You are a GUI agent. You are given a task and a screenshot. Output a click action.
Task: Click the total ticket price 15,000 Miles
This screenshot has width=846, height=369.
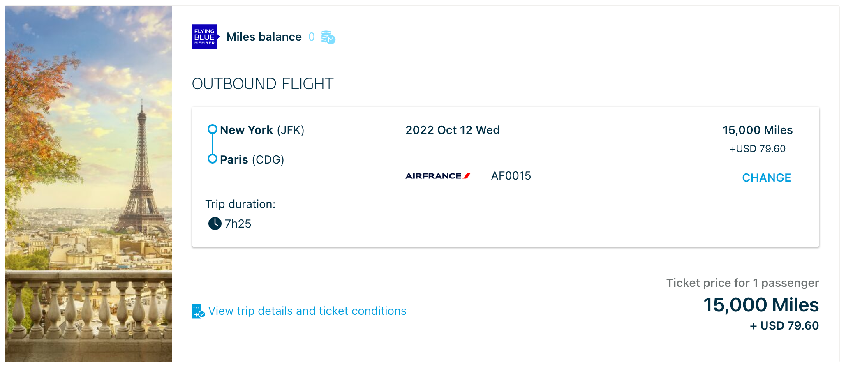click(x=761, y=305)
